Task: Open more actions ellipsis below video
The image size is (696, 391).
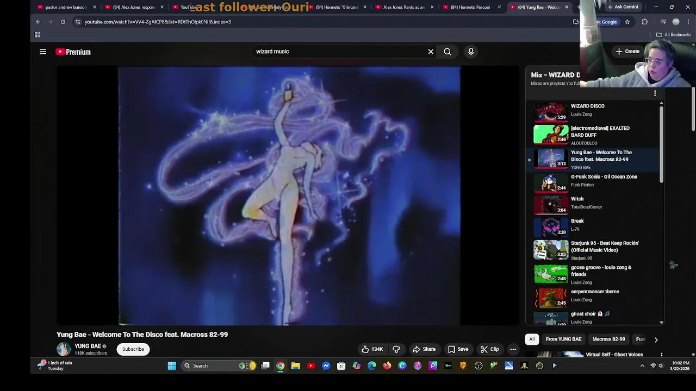Action: [513, 349]
